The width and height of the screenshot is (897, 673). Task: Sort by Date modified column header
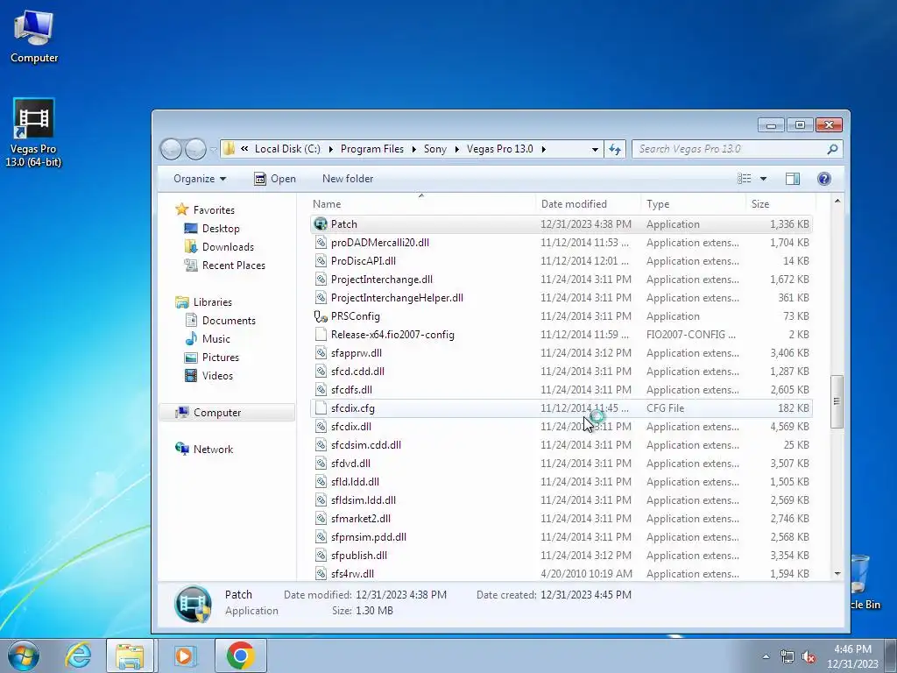588,203
